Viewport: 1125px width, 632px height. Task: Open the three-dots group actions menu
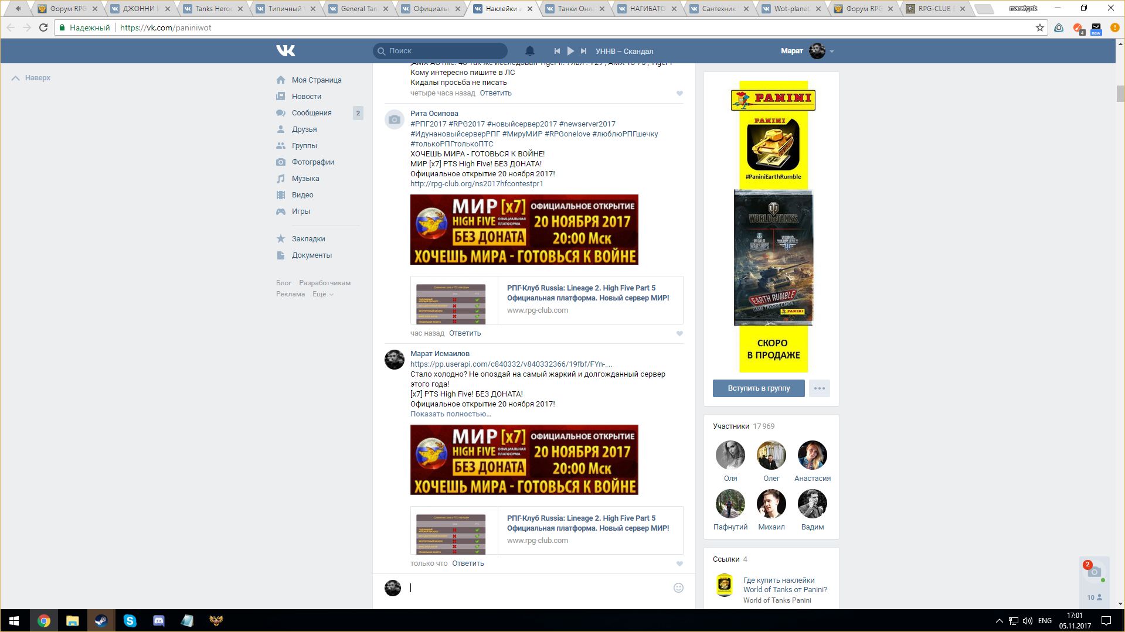819,388
